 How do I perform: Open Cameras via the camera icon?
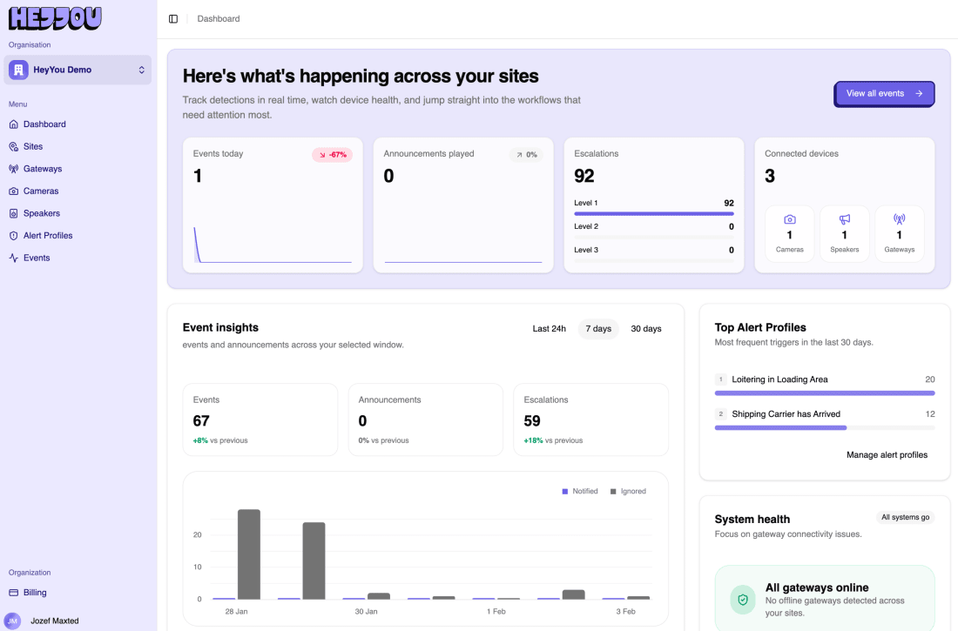pyautogui.click(x=13, y=191)
